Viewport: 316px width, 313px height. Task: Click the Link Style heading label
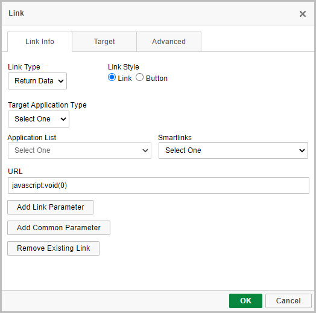[x=124, y=67]
